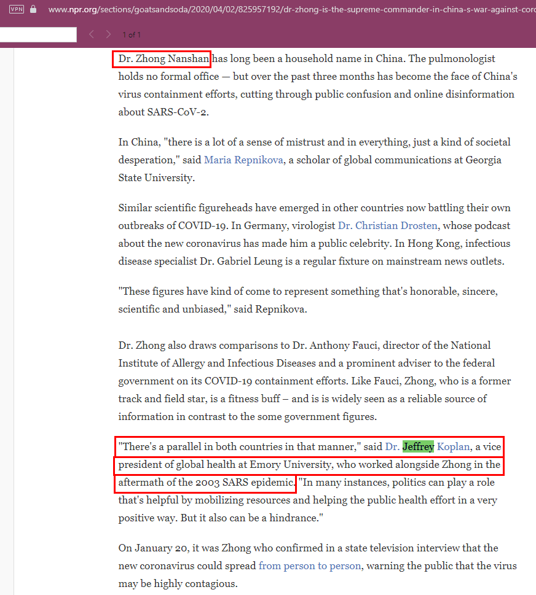Click the words "Emory University"
Screen dimensions: 536x595
tap(290, 465)
